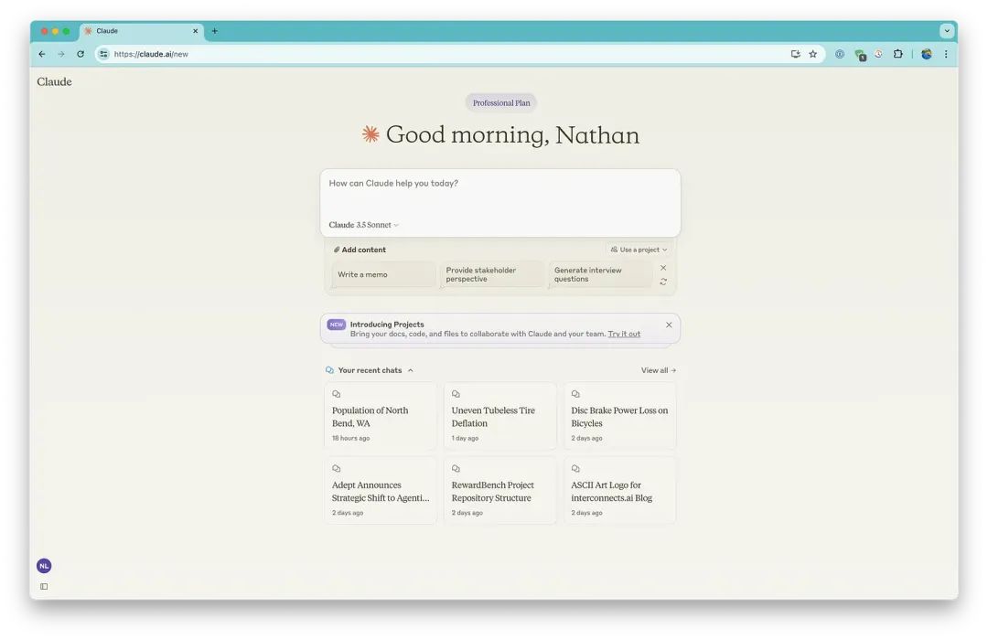Click the sidebar toggle icon at bottom left

[x=44, y=586]
